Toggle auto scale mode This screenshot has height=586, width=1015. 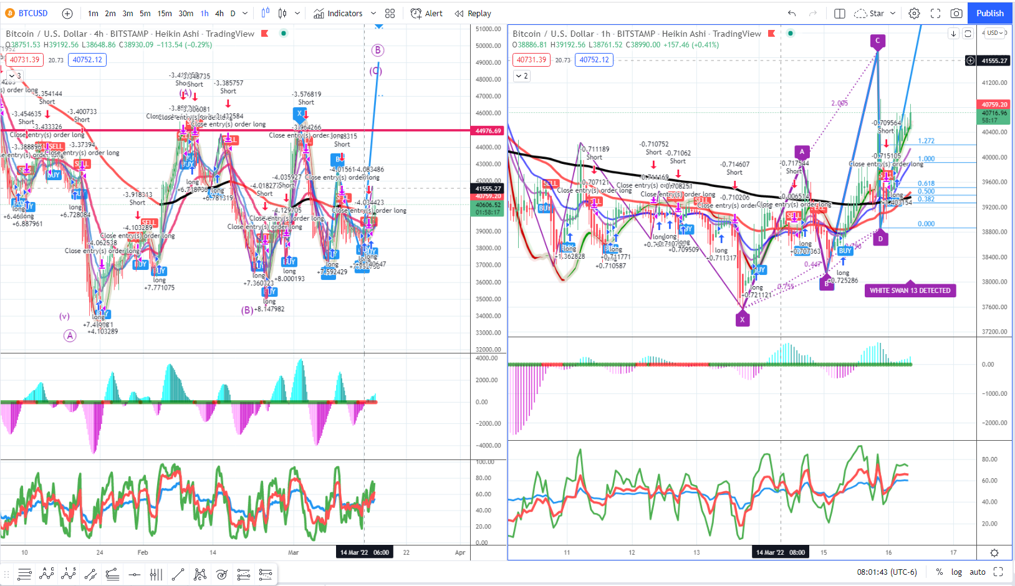[978, 572]
